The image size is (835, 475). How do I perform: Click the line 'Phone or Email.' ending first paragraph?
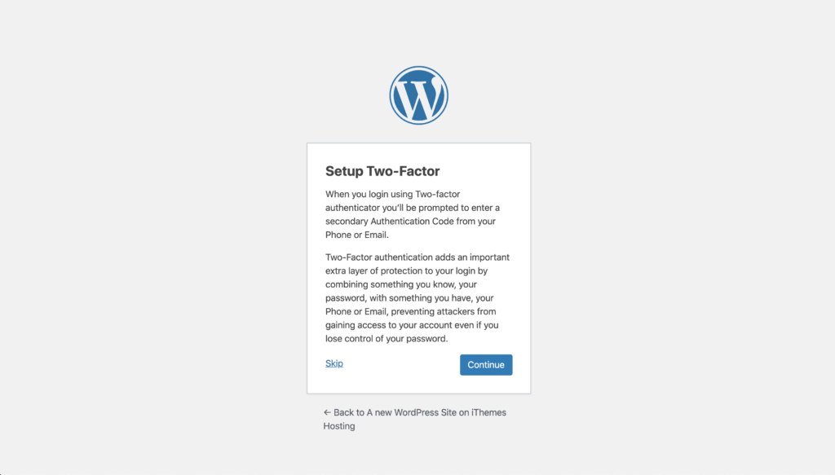[x=357, y=235]
